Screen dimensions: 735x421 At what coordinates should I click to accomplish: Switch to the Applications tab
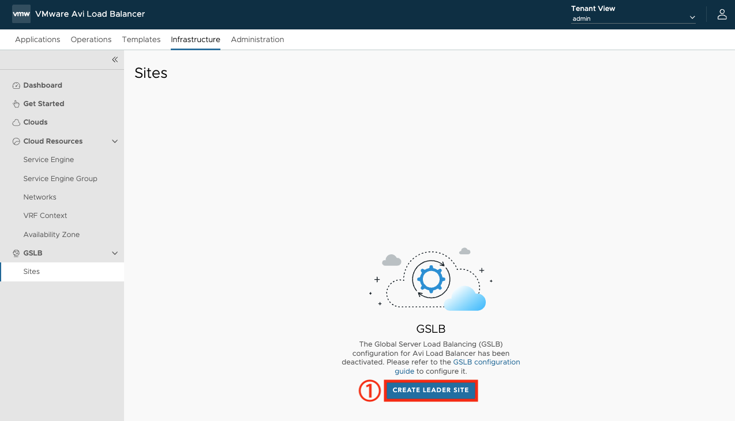tap(37, 40)
